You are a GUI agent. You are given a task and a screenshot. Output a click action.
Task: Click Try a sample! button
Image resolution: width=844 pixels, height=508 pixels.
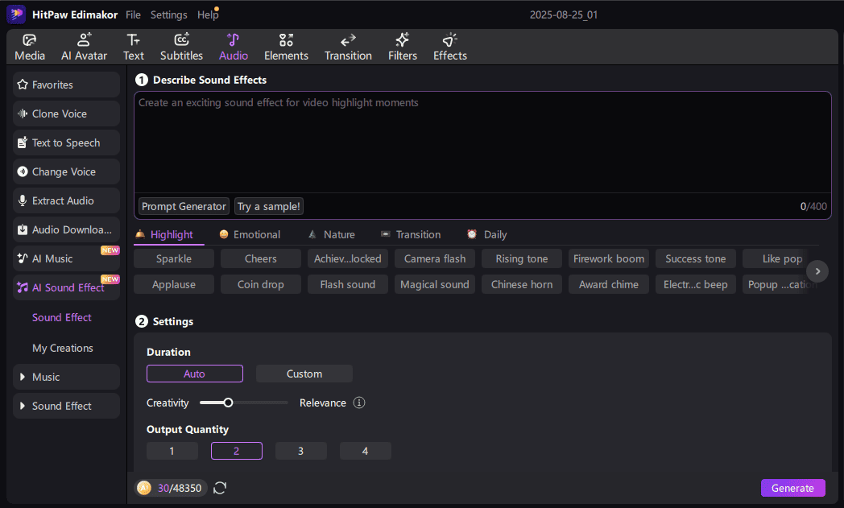coord(269,206)
